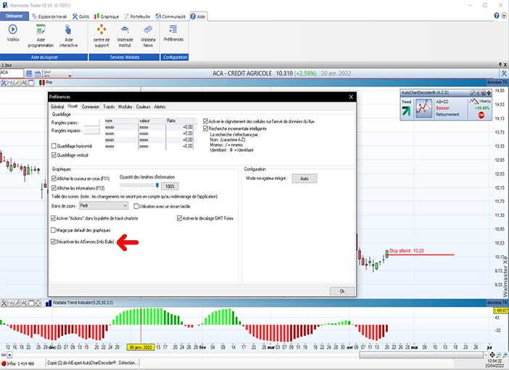The height and width of the screenshot is (370, 509).
Task: Open the Alertes tab
Action: click(160, 107)
